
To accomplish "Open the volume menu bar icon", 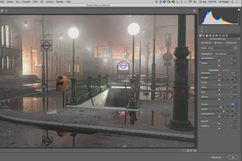I will click(x=195, y=2).
